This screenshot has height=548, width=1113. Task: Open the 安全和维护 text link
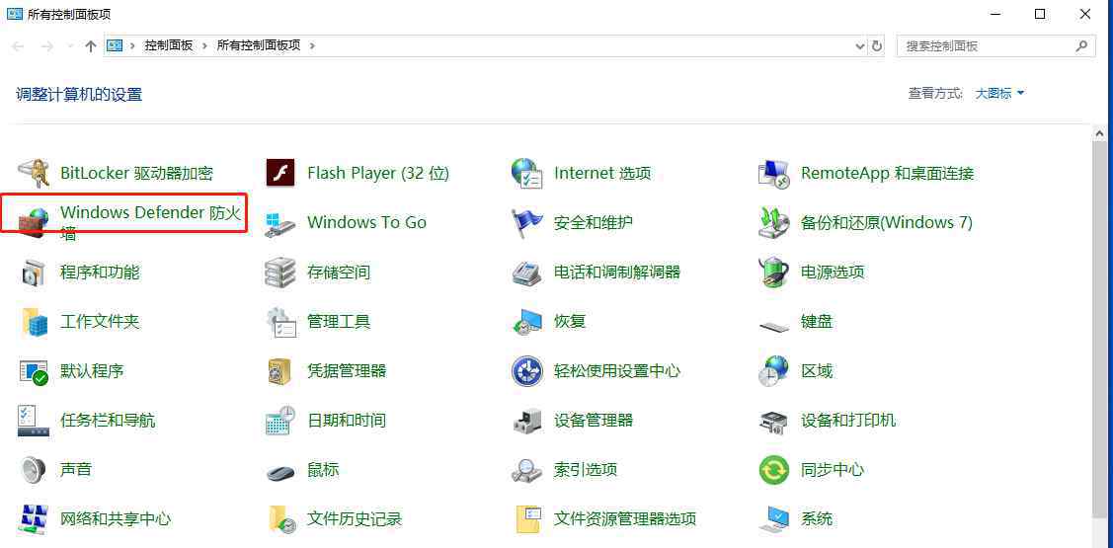[x=594, y=222]
